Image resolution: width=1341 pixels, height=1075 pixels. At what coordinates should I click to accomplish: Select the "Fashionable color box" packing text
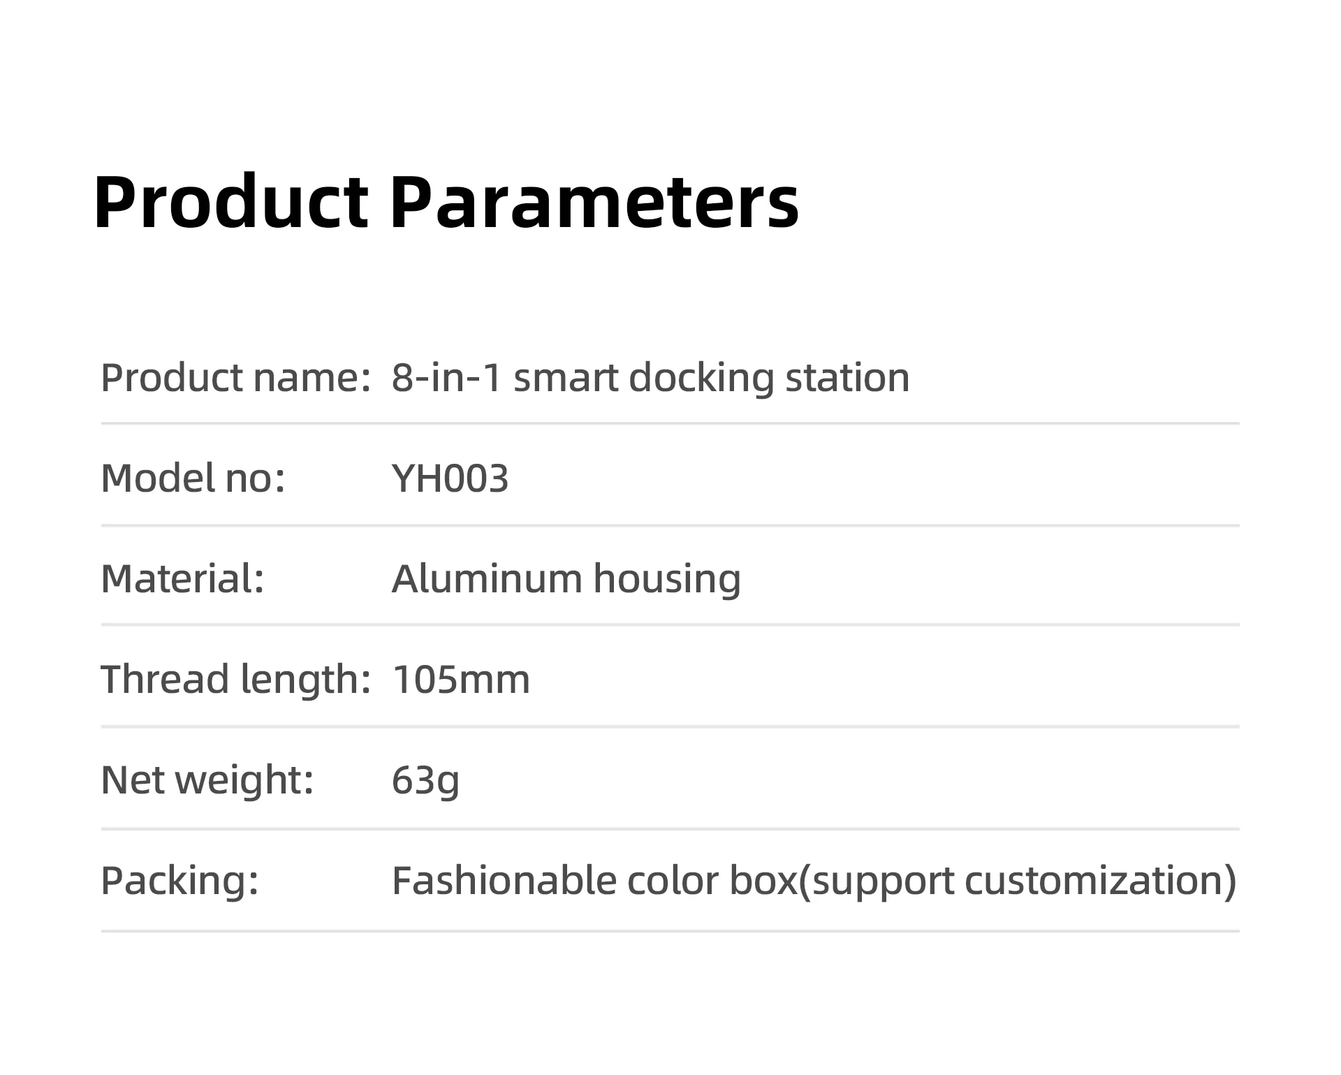click(x=594, y=880)
